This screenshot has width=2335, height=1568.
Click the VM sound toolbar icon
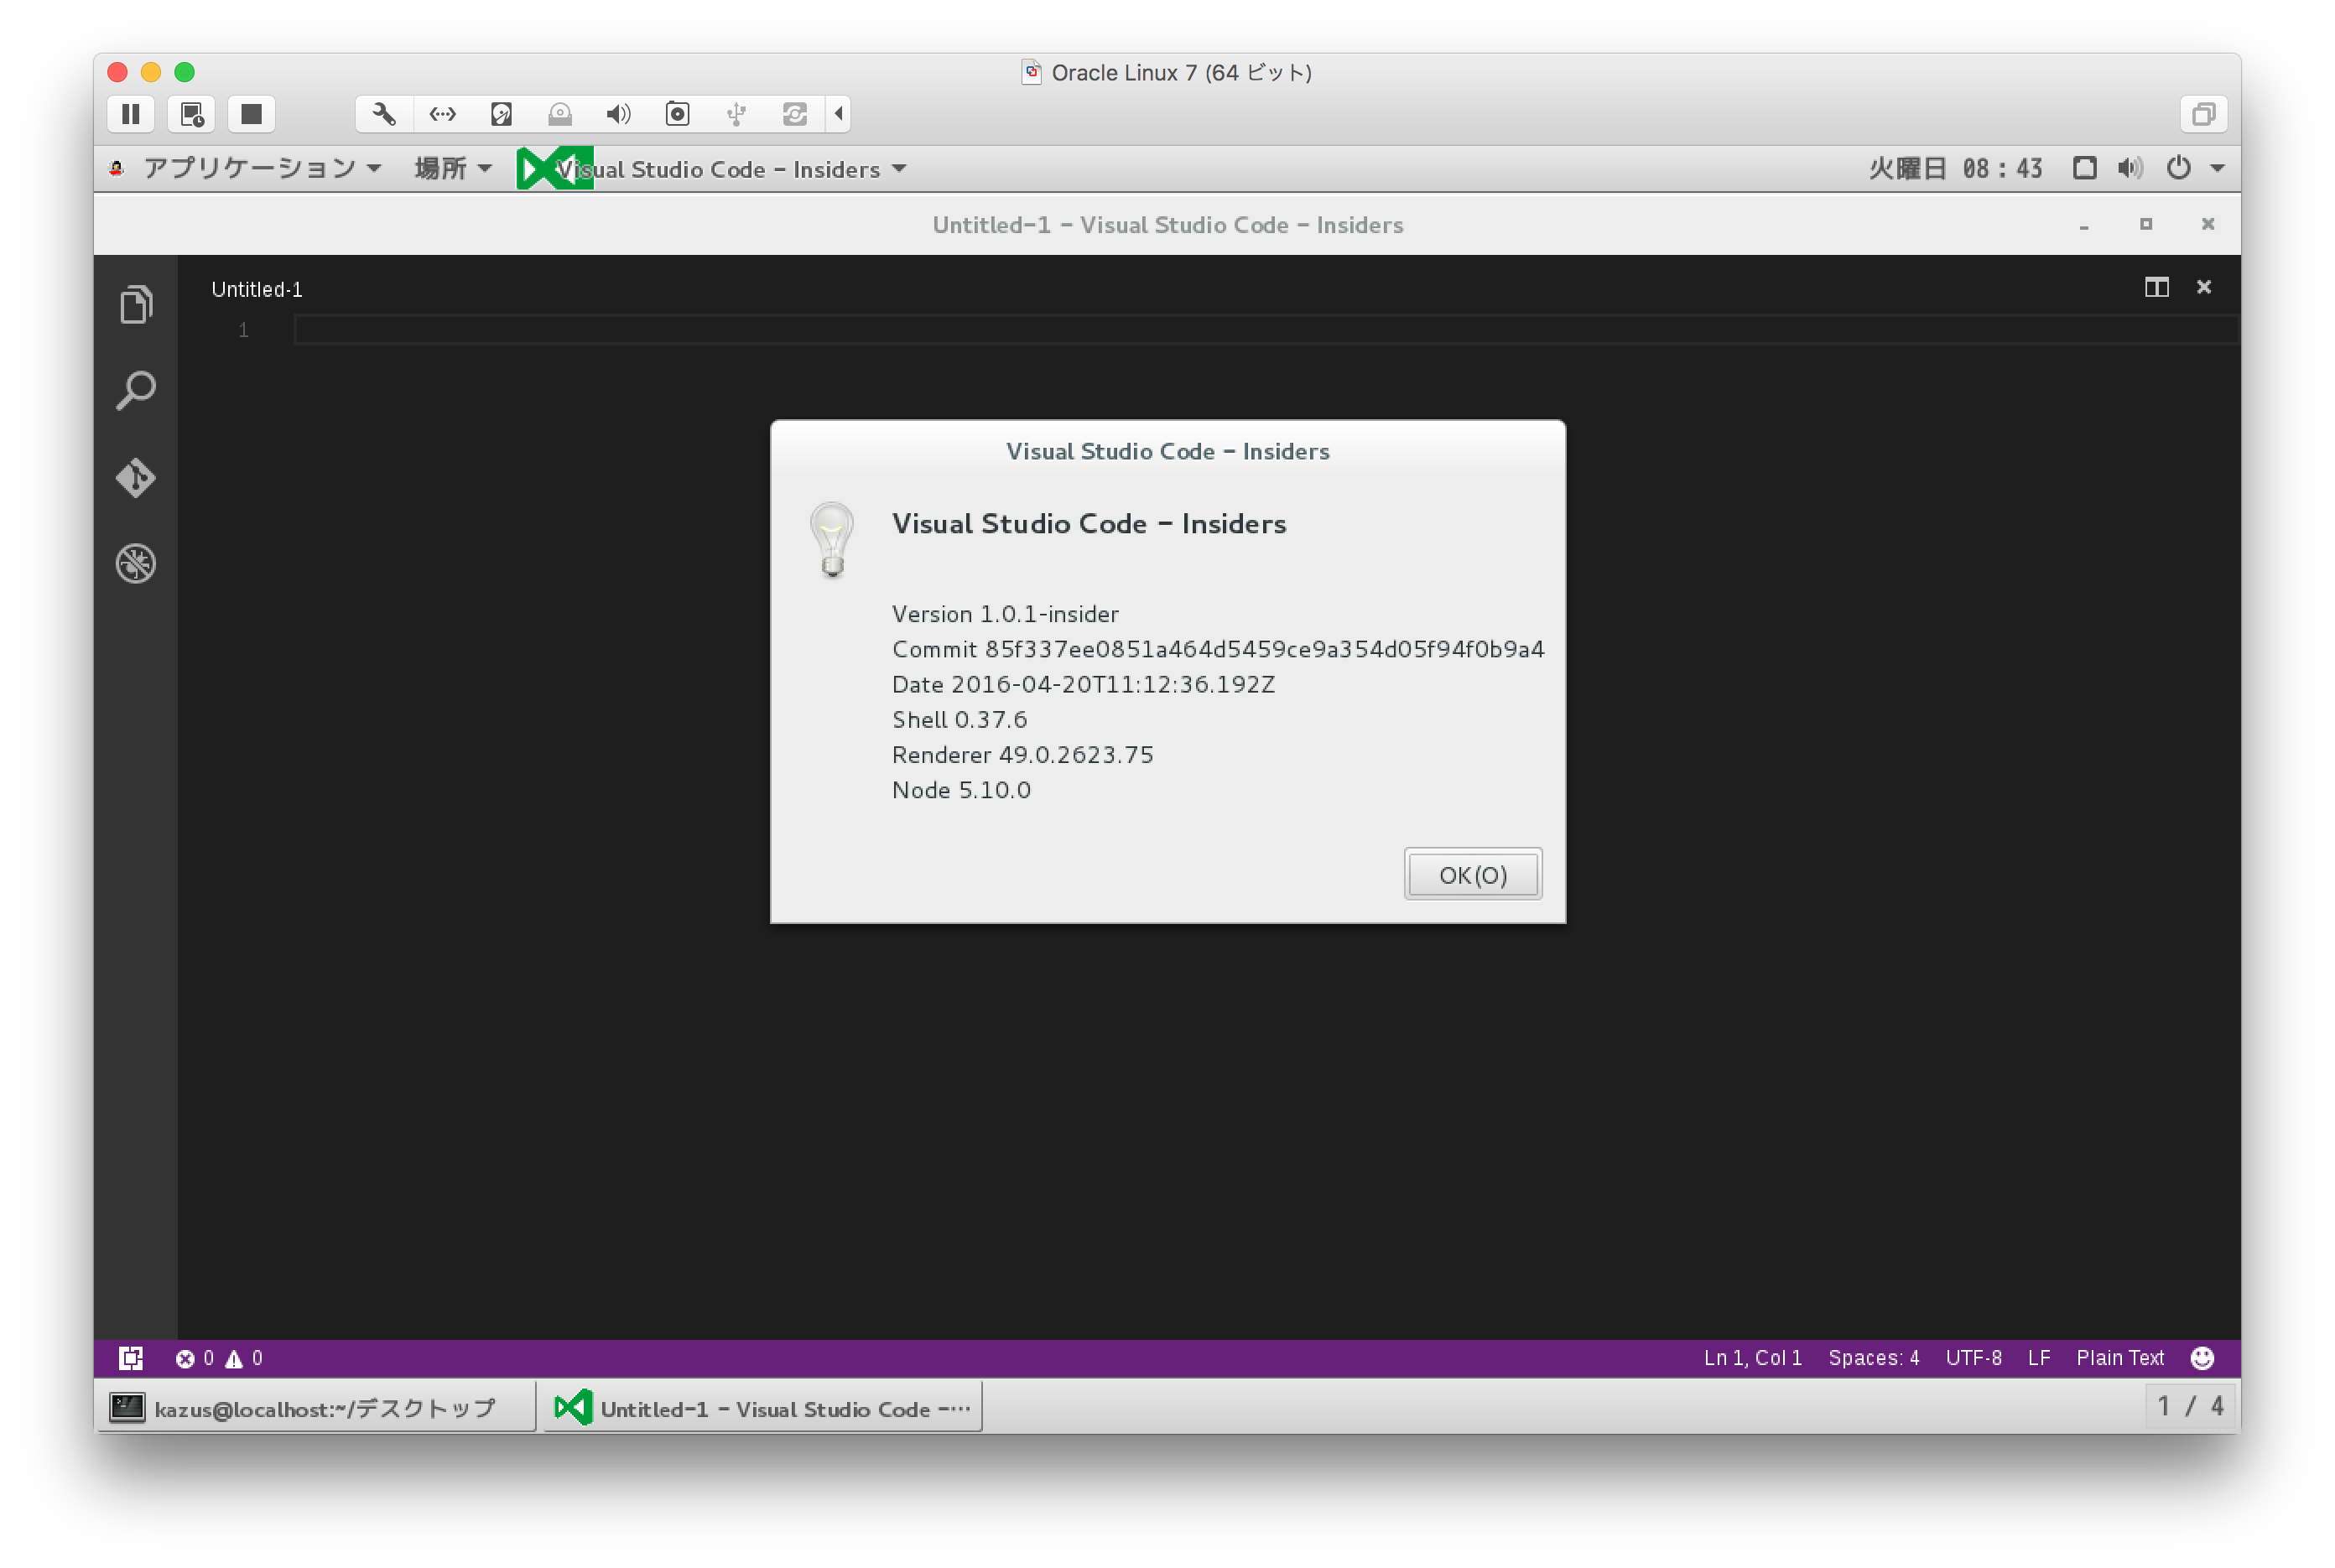(619, 114)
